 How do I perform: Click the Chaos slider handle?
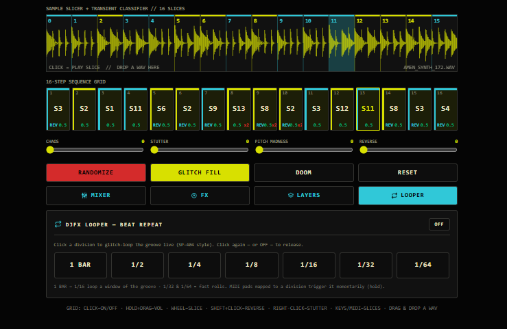(x=50, y=150)
